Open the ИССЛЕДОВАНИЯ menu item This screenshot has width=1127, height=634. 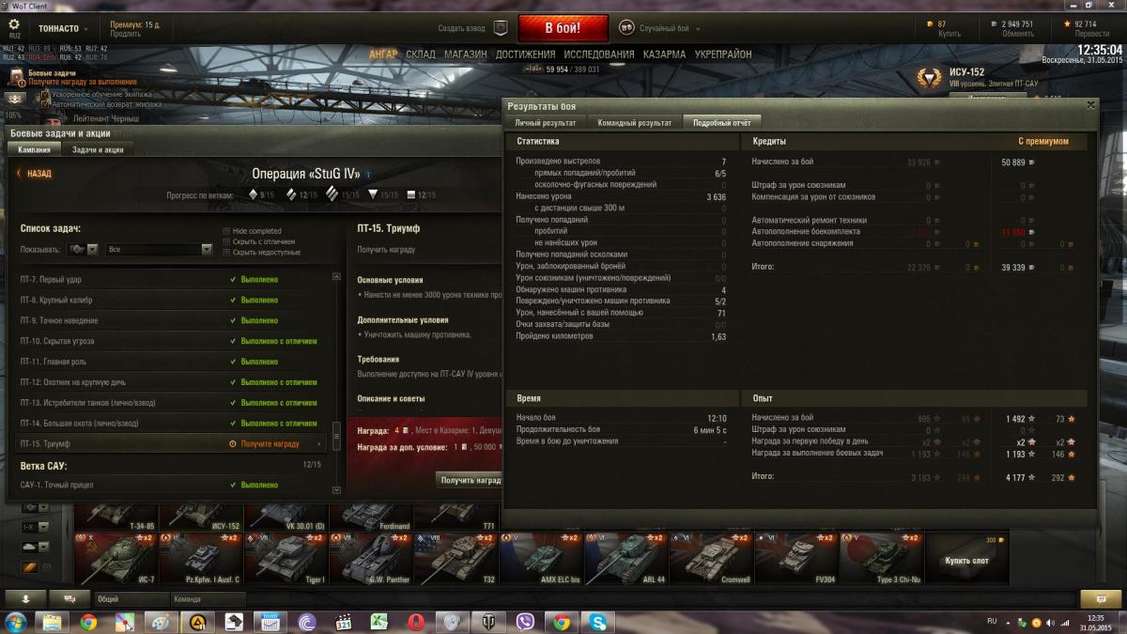(x=599, y=54)
